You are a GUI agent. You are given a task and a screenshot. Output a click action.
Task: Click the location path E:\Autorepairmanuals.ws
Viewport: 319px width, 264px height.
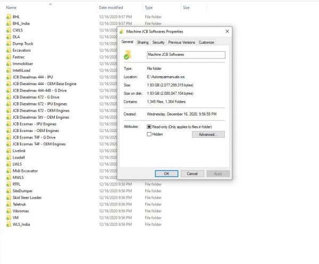[165, 77]
